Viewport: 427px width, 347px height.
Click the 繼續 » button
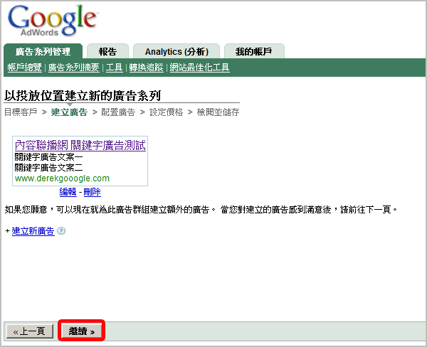coord(81,331)
